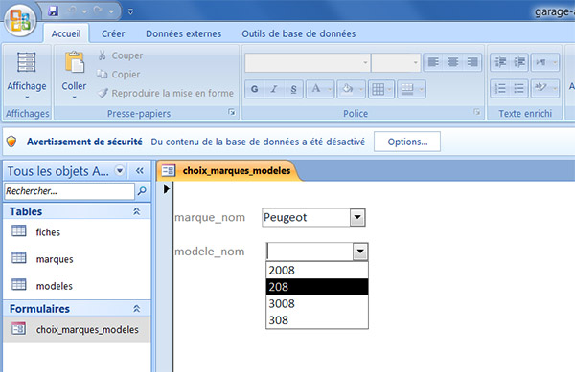Click the Copier command
Viewport: 575px width, 372px height.
tap(118, 75)
